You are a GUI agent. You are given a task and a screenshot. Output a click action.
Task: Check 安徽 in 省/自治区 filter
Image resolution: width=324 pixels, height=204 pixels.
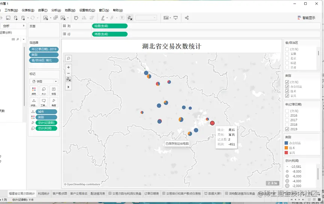pos(287,54)
